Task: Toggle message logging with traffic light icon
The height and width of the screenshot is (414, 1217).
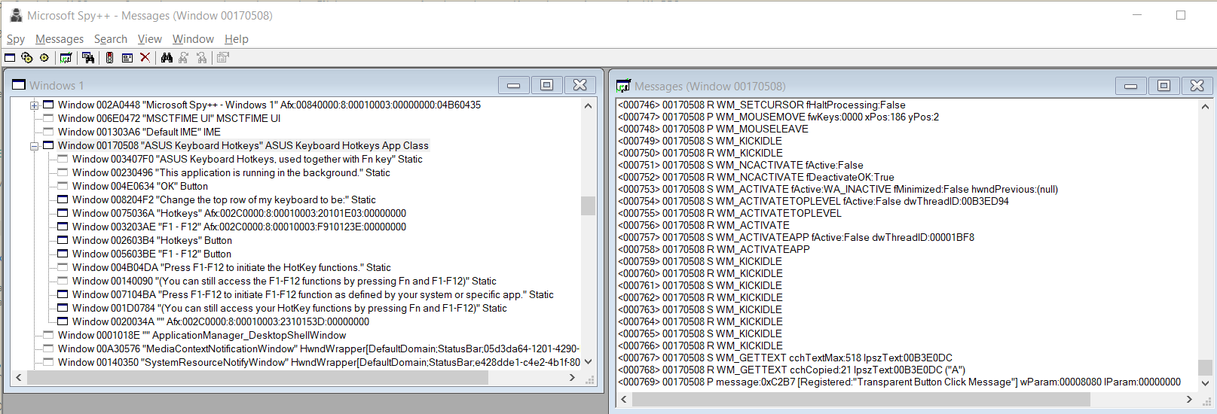Action: [x=109, y=58]
